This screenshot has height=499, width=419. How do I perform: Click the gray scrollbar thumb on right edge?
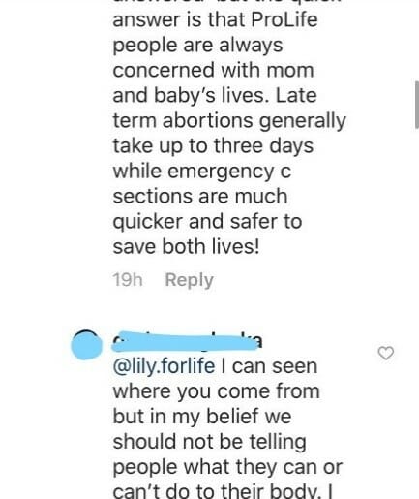coord(417,105)
